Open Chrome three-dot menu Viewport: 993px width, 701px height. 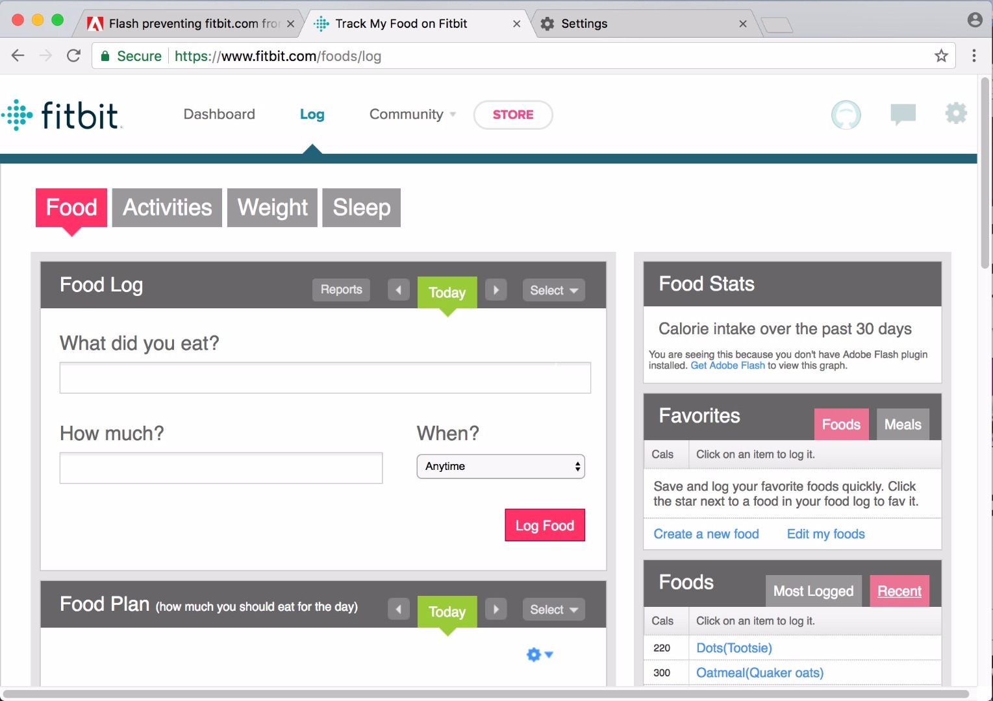974,56
